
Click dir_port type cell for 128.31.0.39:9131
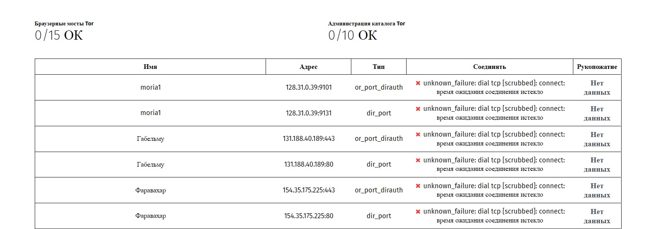(x=378, y=113)
